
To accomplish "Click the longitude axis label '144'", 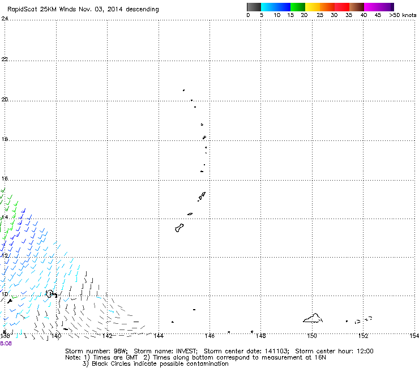I will [x=159, y=336].
